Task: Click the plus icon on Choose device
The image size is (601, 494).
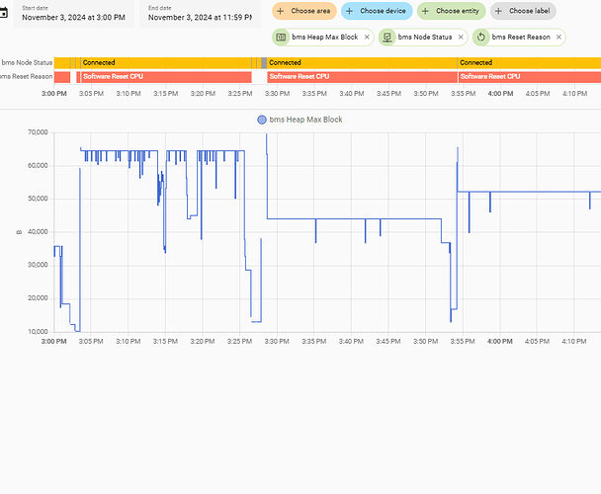Action: pos(350,11)
